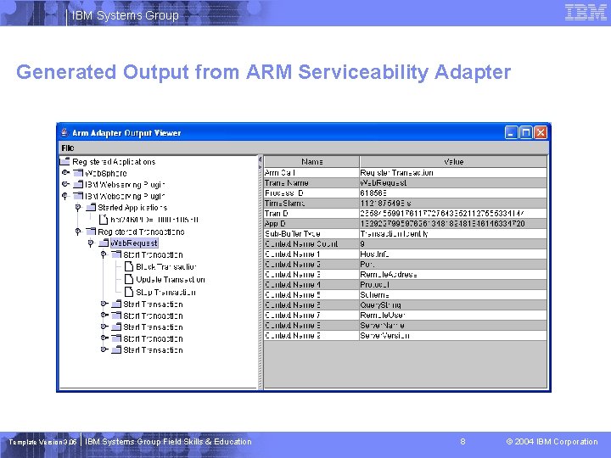Image resolution: width=611 pixels, height=458 pixels.
Task: Click the Name column header
Action: 311,161
